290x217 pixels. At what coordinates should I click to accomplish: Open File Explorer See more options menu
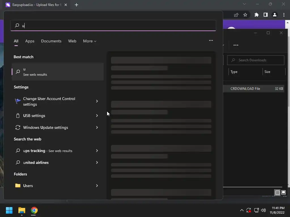coord(236,45)
